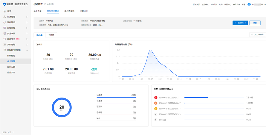Click SIM number 89860621250034040247
269x135 pixels.
click(170, 103)
